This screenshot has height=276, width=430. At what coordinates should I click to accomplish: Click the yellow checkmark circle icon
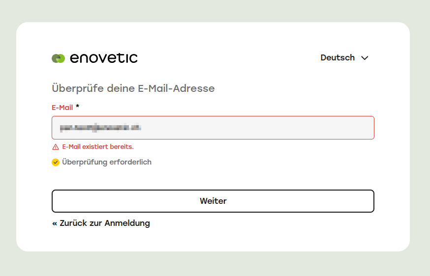tap(56, 163)
